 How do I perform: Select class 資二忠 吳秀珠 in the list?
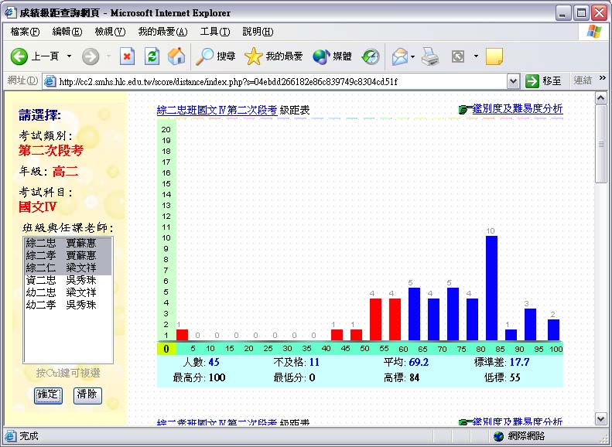pos(61,280)
